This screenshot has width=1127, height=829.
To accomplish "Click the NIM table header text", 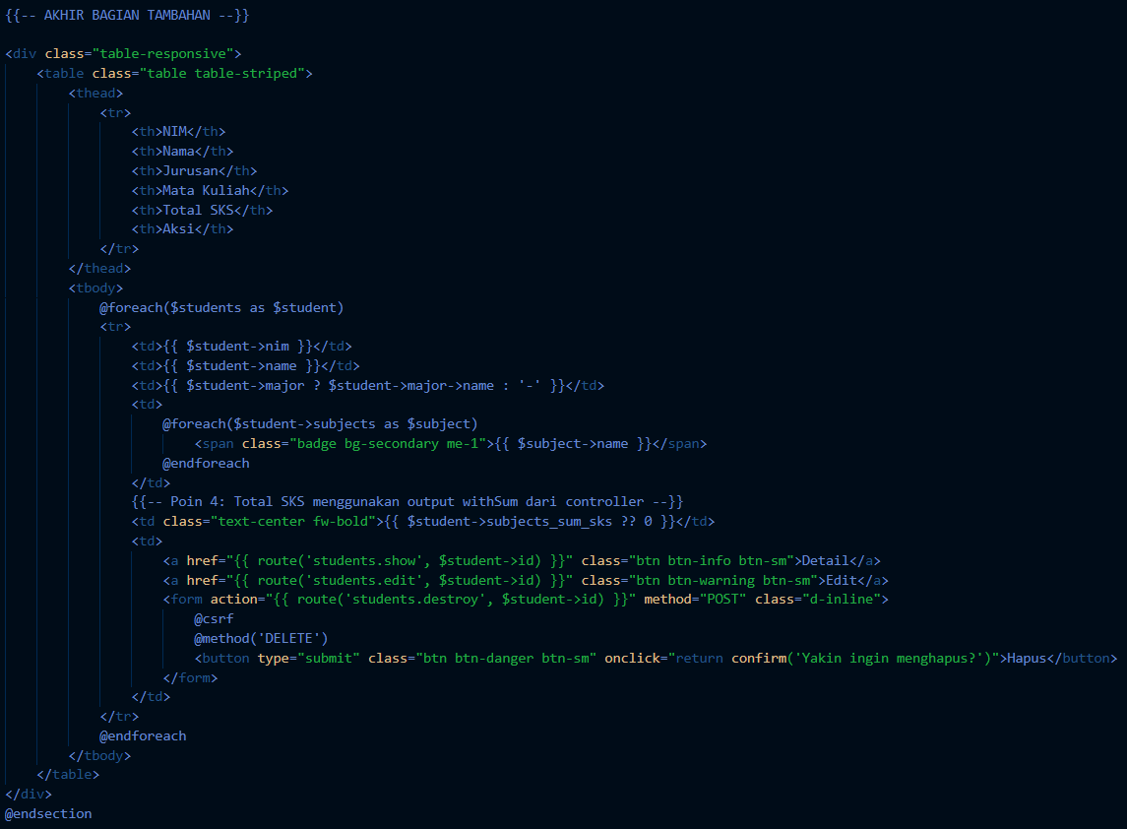I will (x=174, y=132).
